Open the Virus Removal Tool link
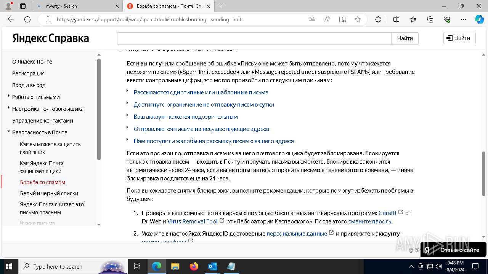The width and height of the screenshot is (488, 274). click(192, 221)
